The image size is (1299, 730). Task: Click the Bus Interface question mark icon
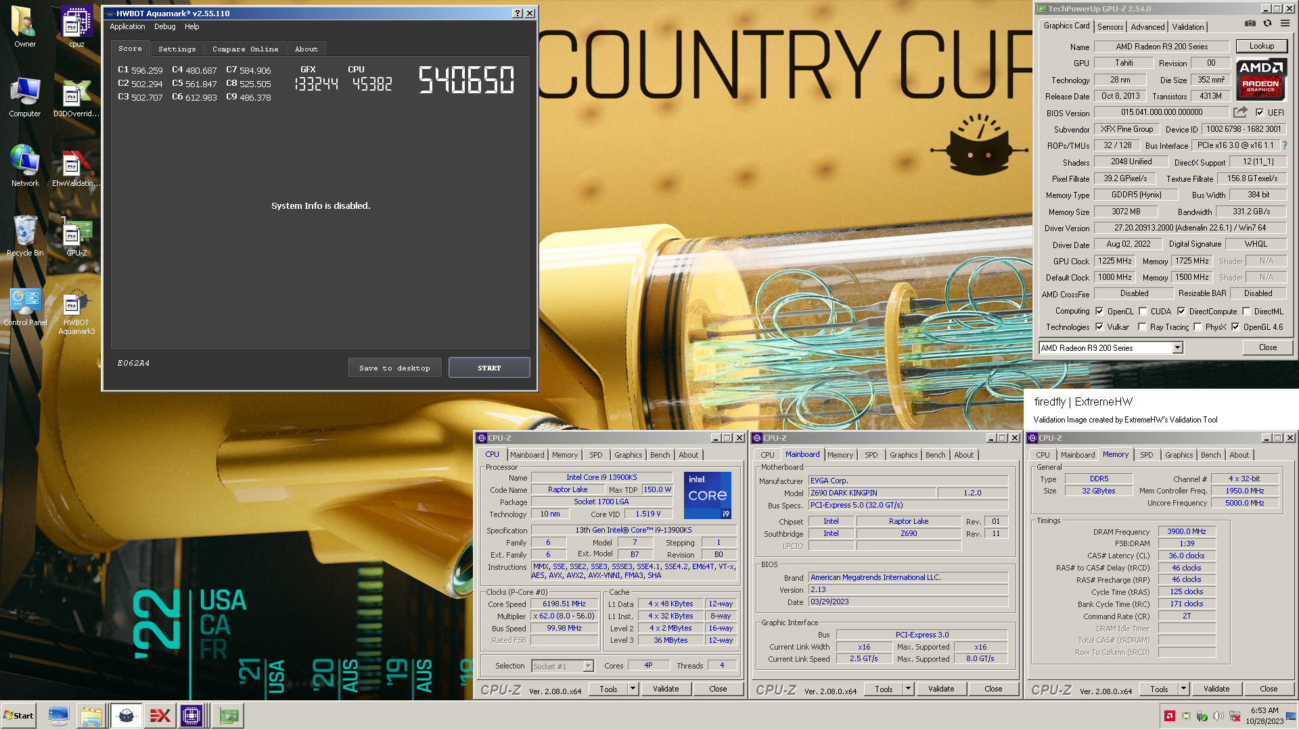pyautogui.click(x=1284, y=145)
